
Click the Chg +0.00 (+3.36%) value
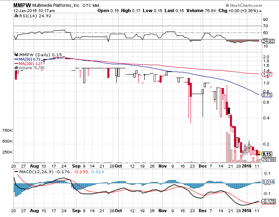[238, 11]
